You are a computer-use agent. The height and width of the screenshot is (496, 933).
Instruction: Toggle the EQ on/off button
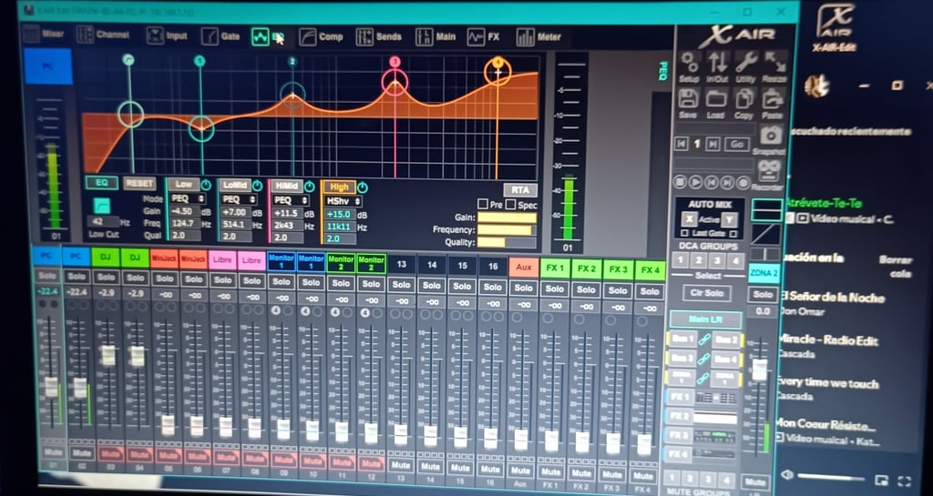click(x=101, y=183)
